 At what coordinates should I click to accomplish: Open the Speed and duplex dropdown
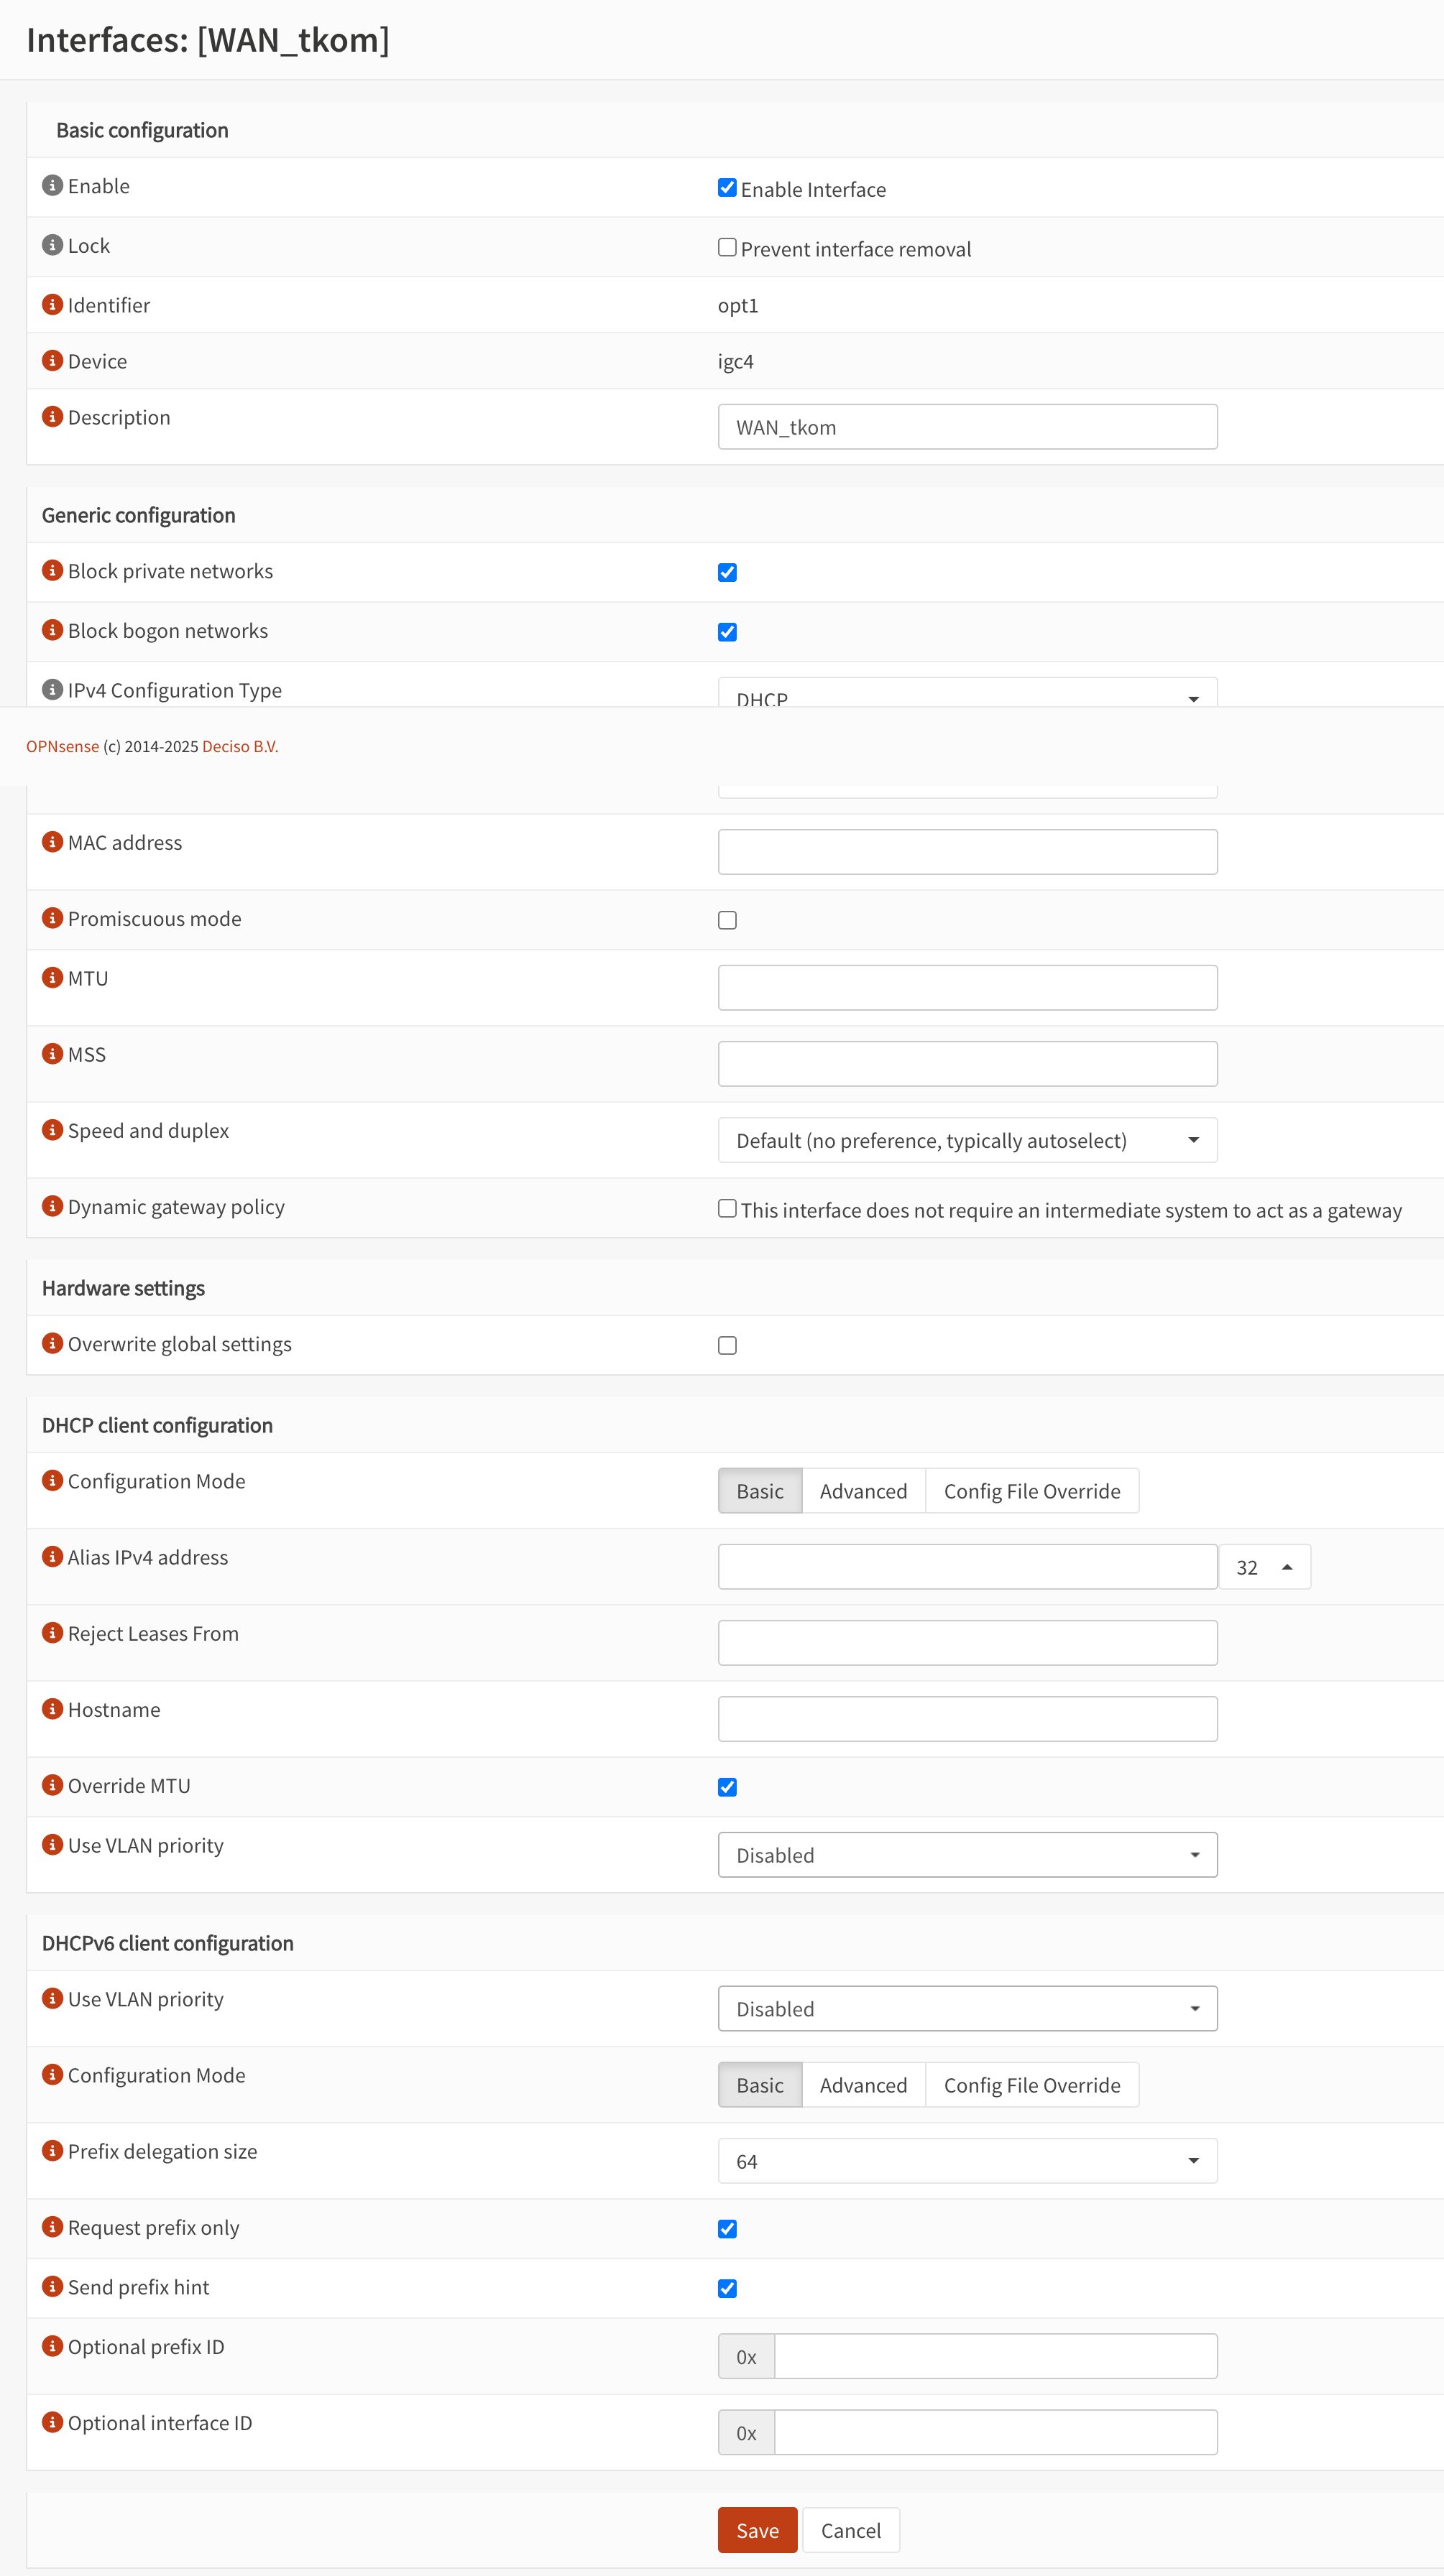[x=967, y=1140]
